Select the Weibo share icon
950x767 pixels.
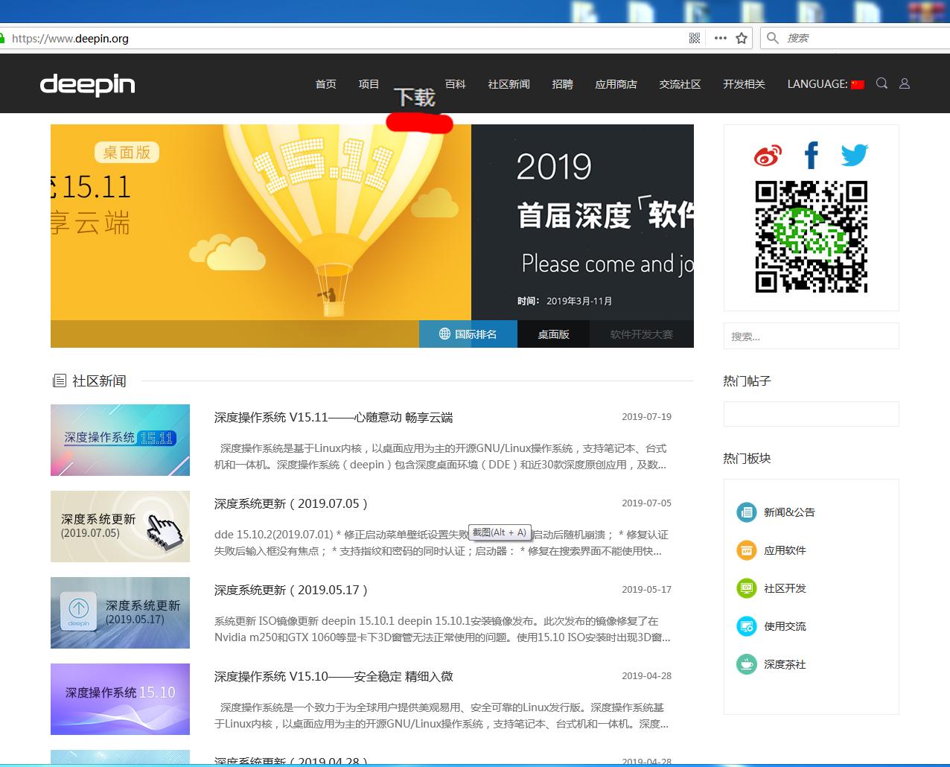click(768, 155)
